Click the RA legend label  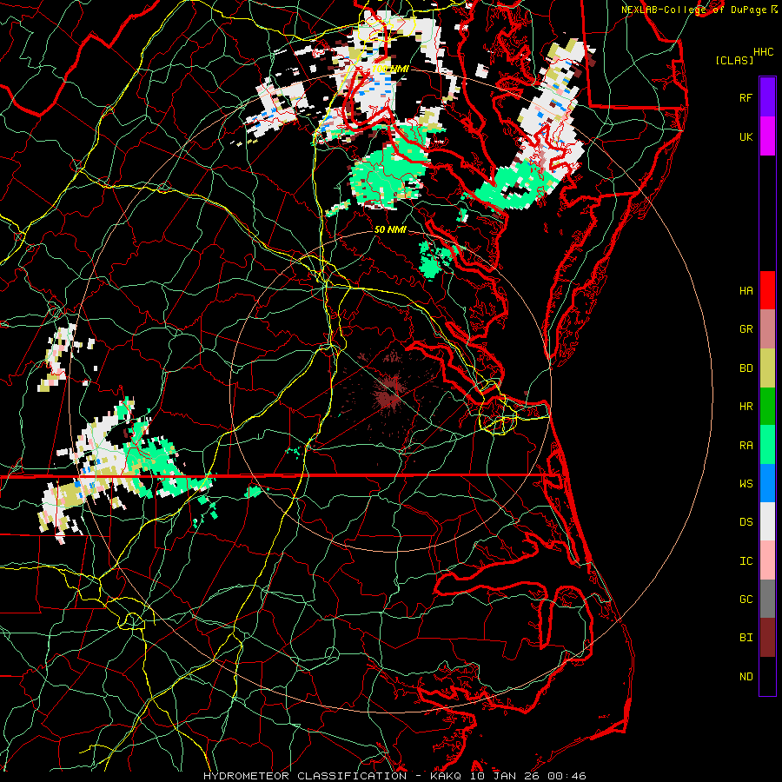746,446
